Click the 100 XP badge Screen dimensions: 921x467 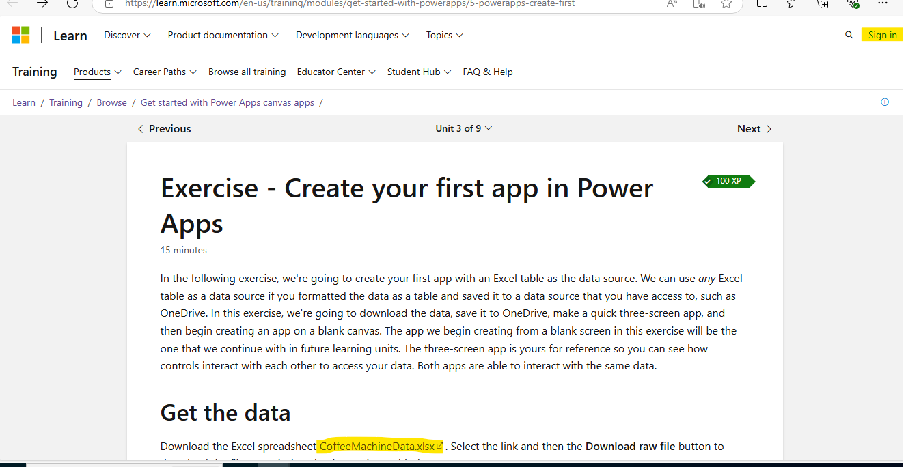728,181
